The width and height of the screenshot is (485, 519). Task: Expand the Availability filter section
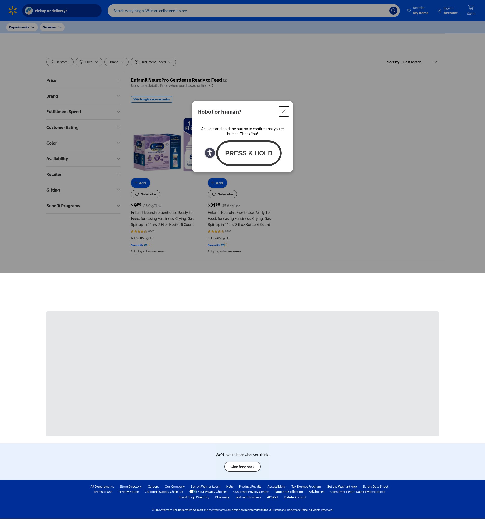[83, 159]
